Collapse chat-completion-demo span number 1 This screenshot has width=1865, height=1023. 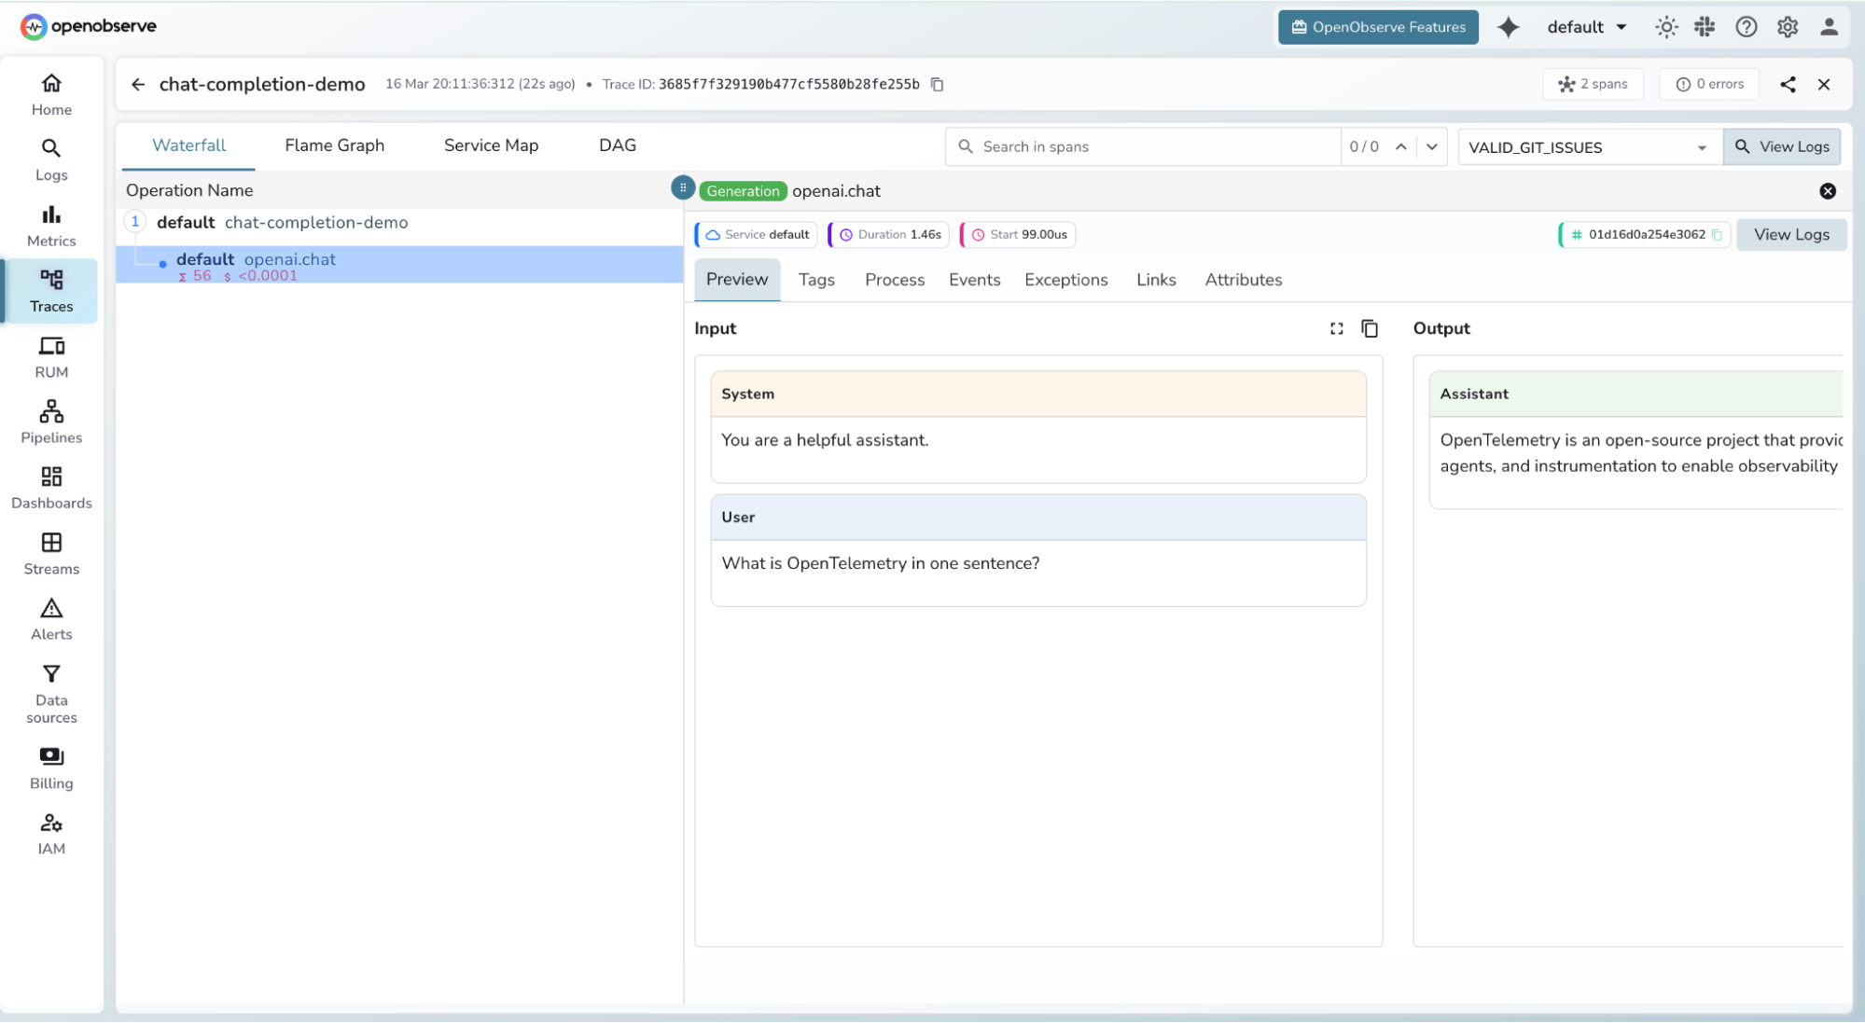click(135, 222)
